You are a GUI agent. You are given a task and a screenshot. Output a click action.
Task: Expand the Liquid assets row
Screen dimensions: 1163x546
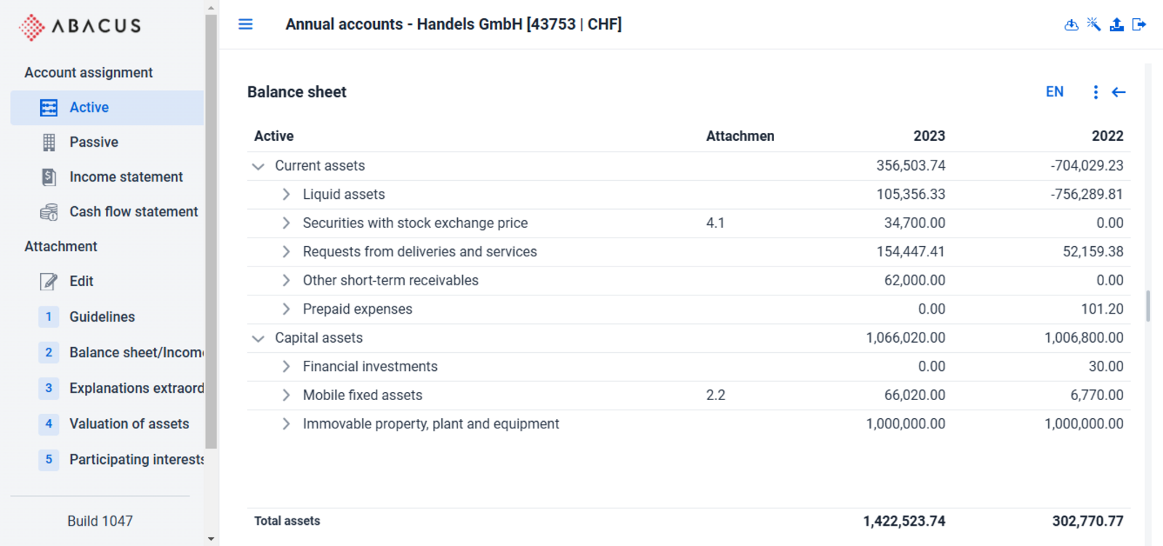(286, 195)
